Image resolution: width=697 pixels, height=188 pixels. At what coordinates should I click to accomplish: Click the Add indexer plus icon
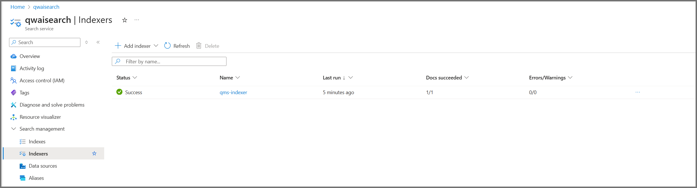[118, 46]
